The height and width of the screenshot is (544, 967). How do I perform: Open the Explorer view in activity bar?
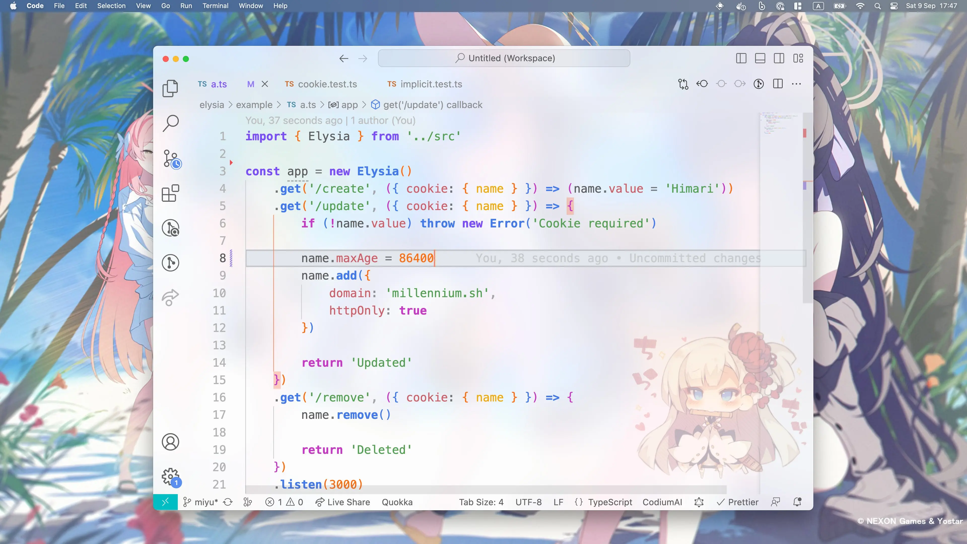pos(170,88)
